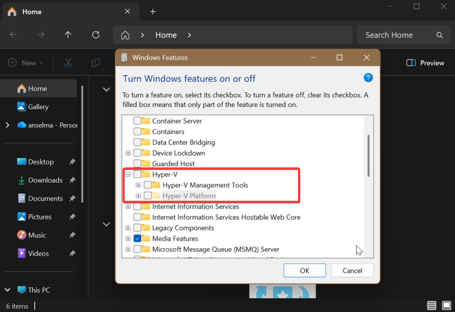Collapse the This PC sidebar section

pos(7,290)
